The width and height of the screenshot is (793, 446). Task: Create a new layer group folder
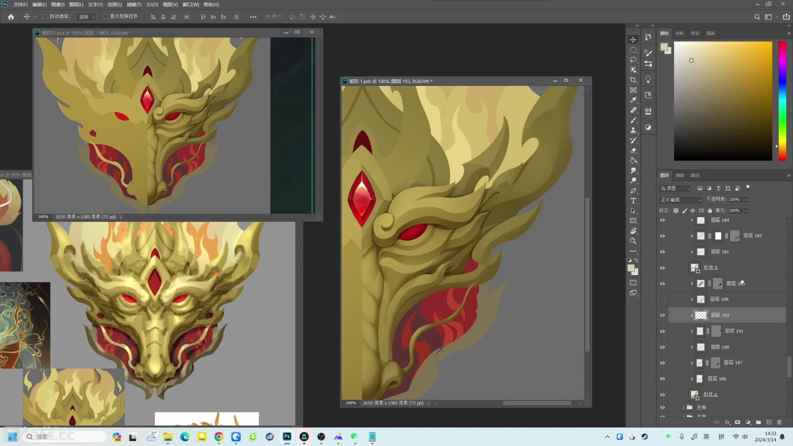[x=758, y=422]
